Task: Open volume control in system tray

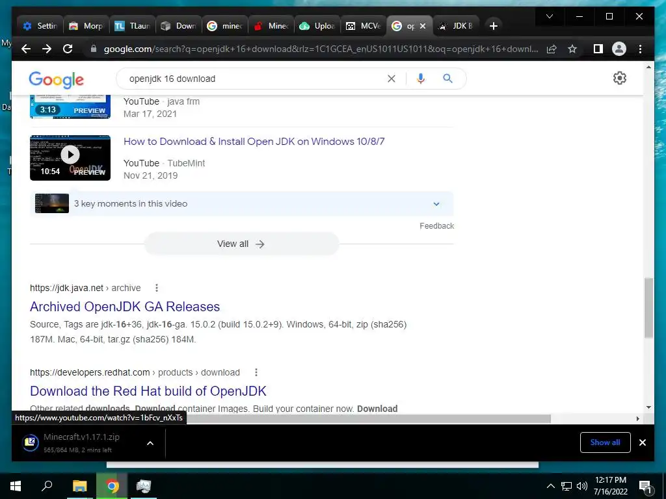Action: point(582,486)
